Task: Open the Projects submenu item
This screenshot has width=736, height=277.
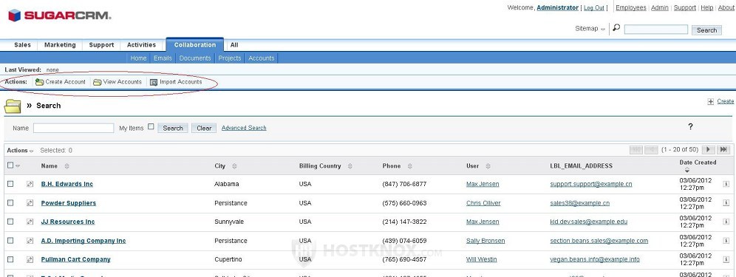Action: (230, 58)
